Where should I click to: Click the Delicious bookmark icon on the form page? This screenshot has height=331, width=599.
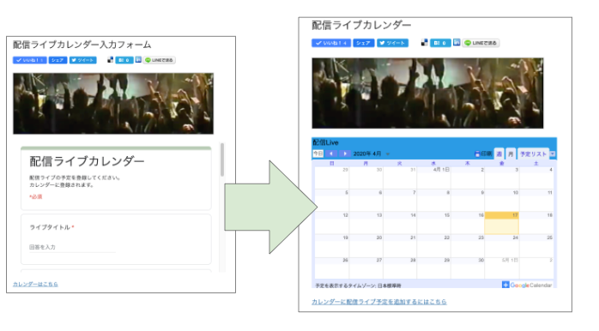click(111, 59)
